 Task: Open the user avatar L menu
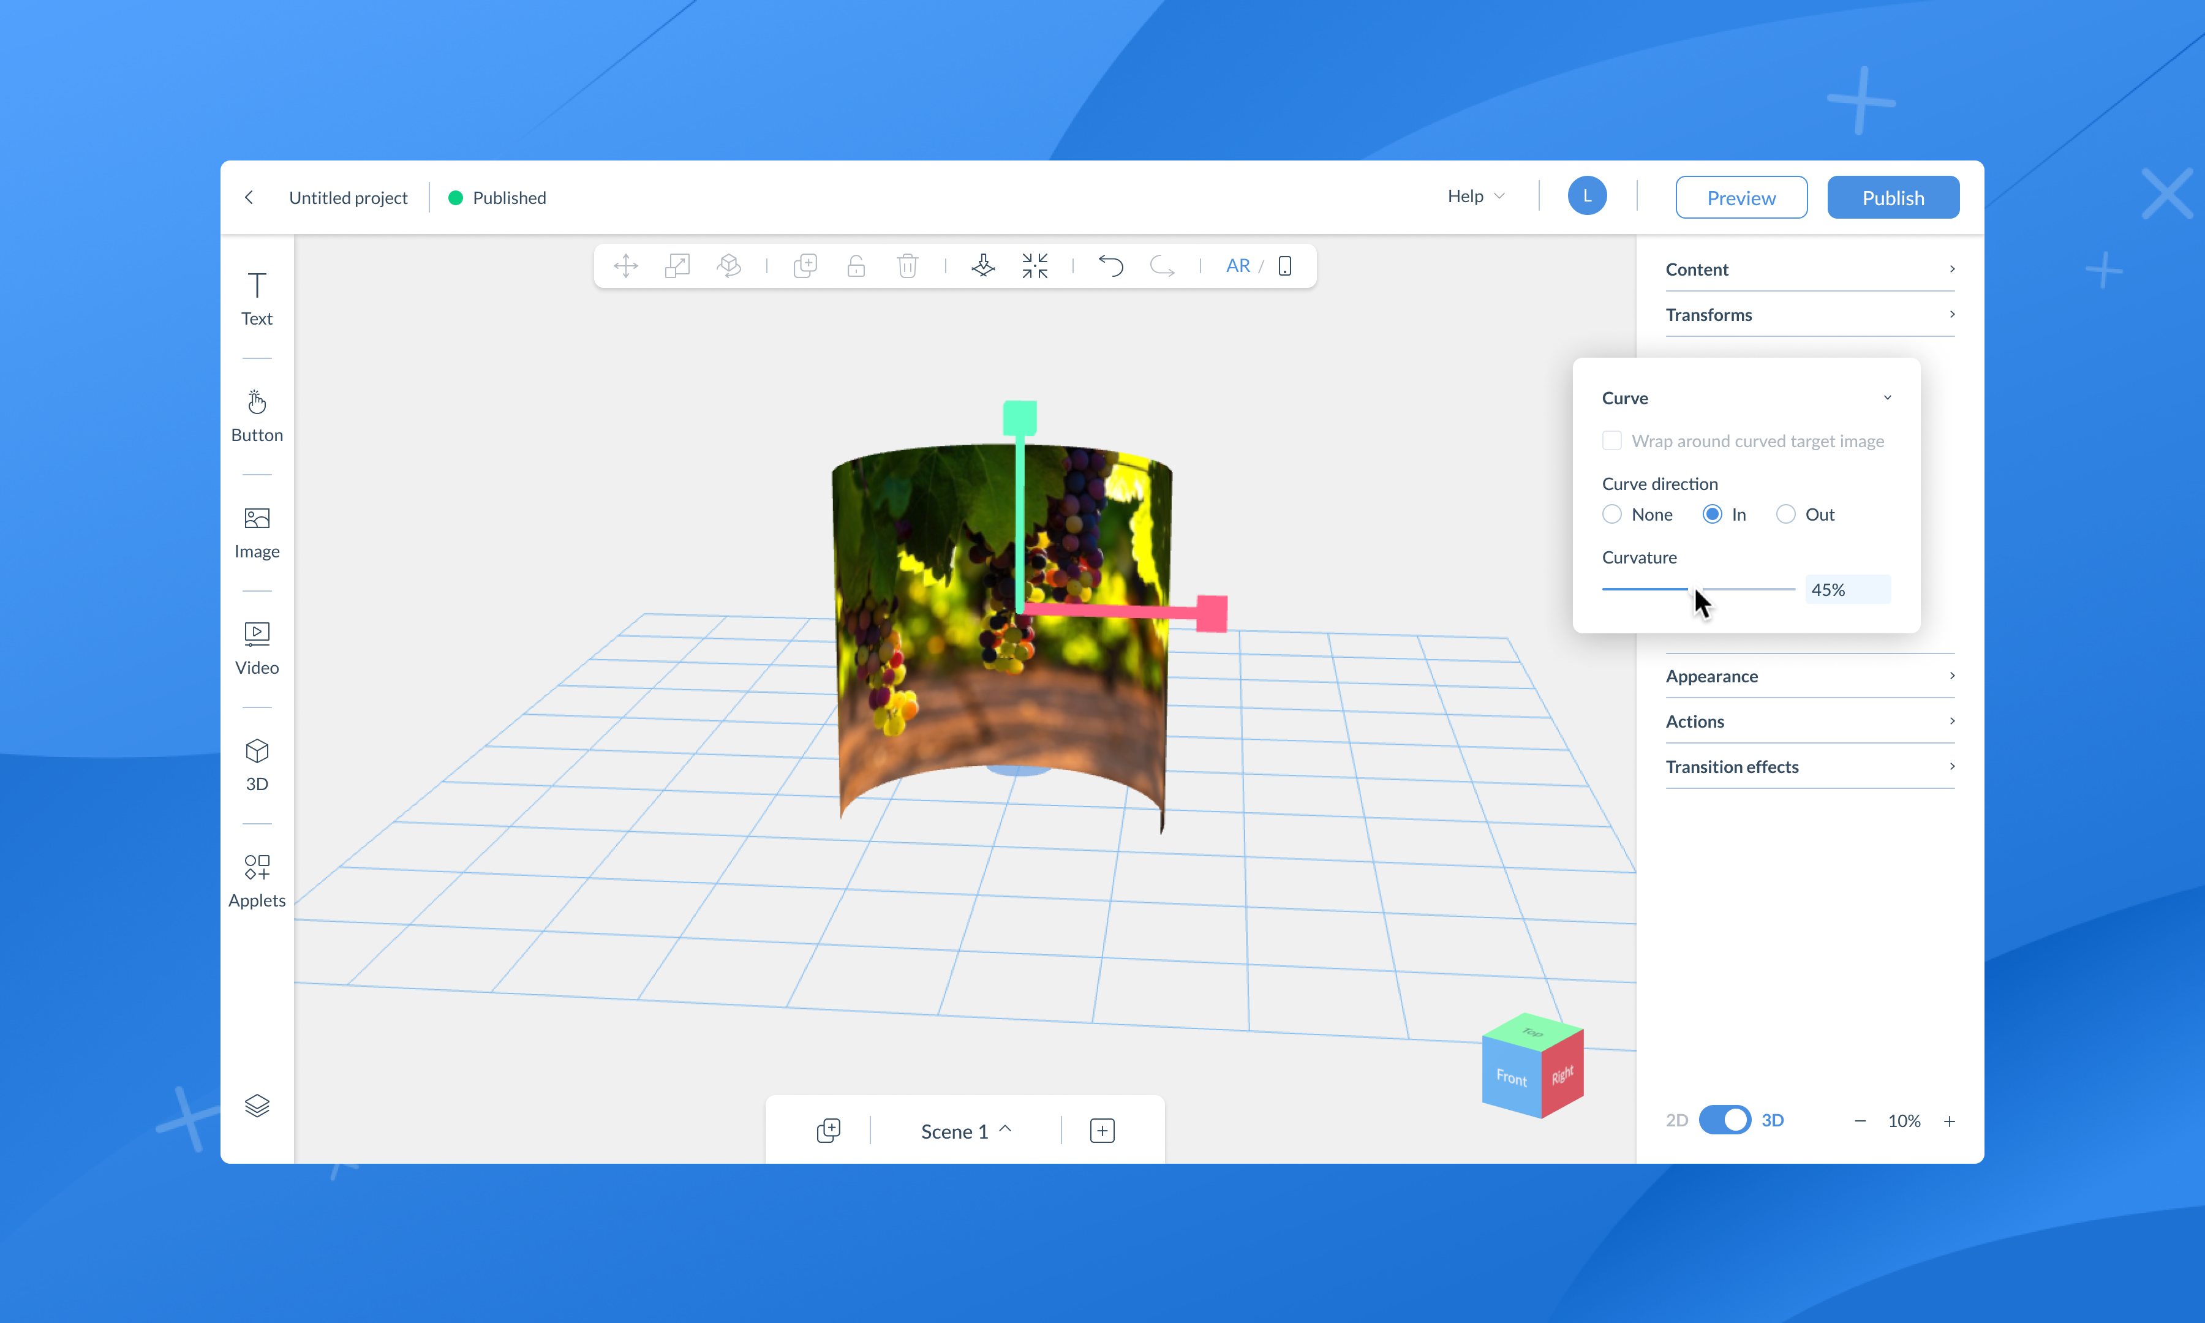1586,196
